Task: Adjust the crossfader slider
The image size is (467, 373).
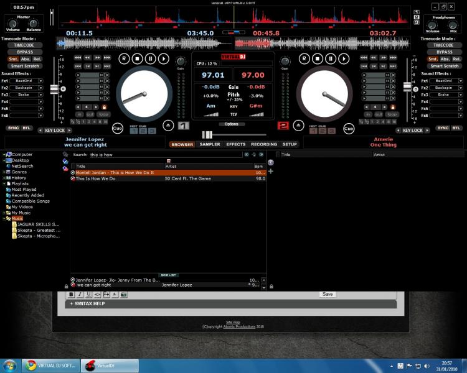Action: point(207,135)
